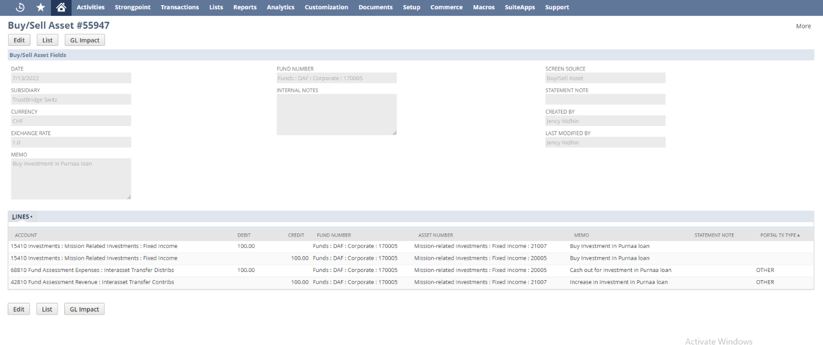The height and width of the screenshot is (345, 823).
Task: Click the bottom GL Impact button
Action: (84, 309)
